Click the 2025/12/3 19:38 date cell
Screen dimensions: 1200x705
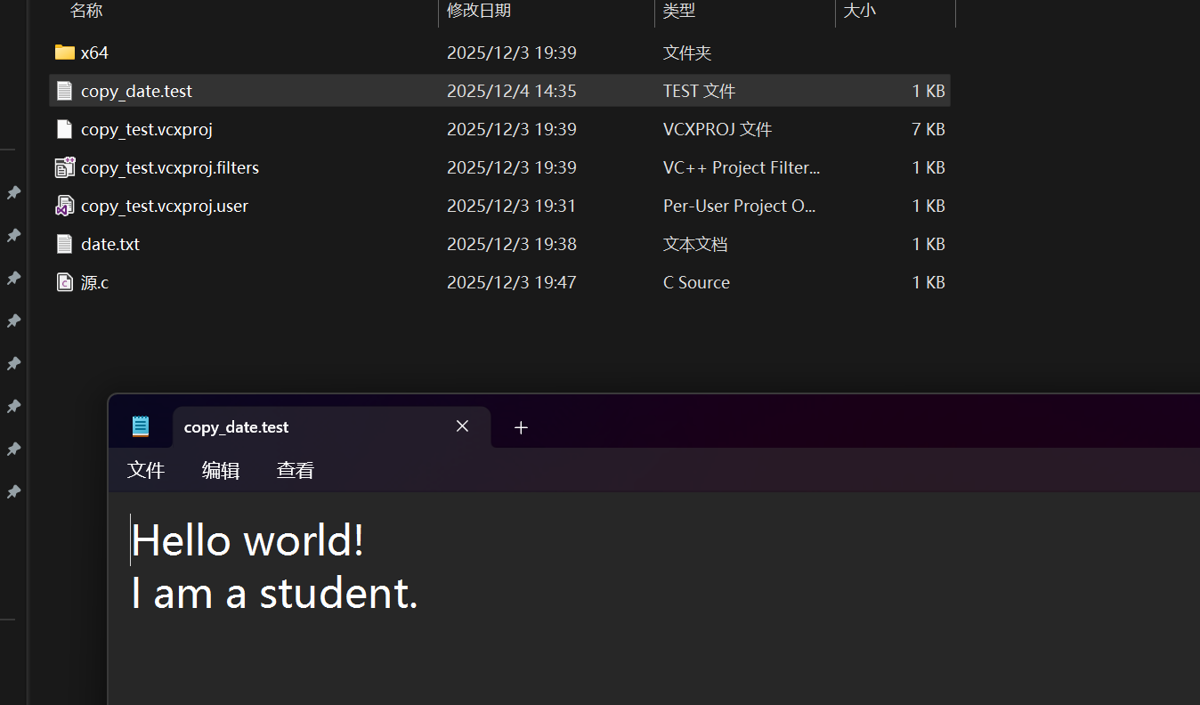(512, 244)
